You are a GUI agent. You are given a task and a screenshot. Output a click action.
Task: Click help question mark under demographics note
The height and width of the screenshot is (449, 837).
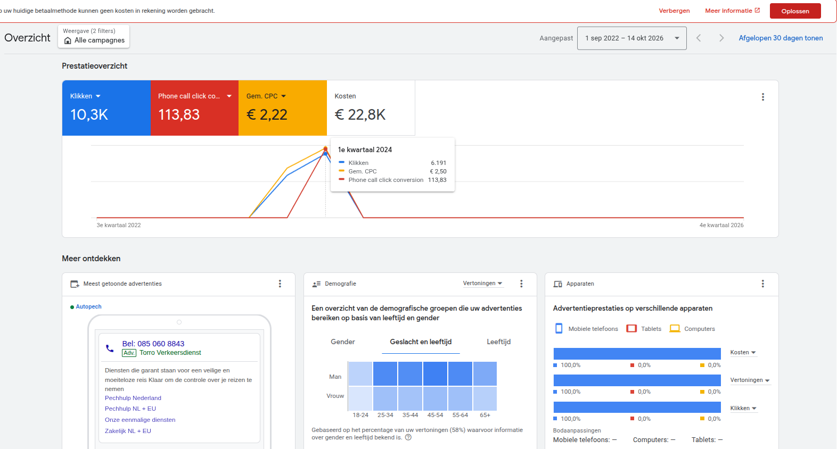408,437
